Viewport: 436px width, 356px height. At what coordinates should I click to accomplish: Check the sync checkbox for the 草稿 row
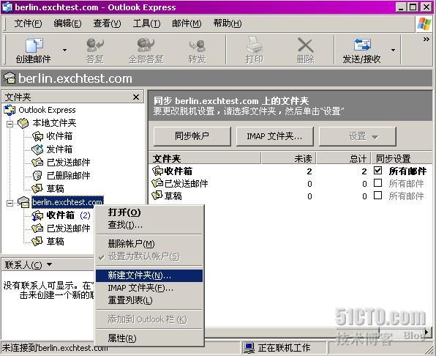[x=377, y=196]
